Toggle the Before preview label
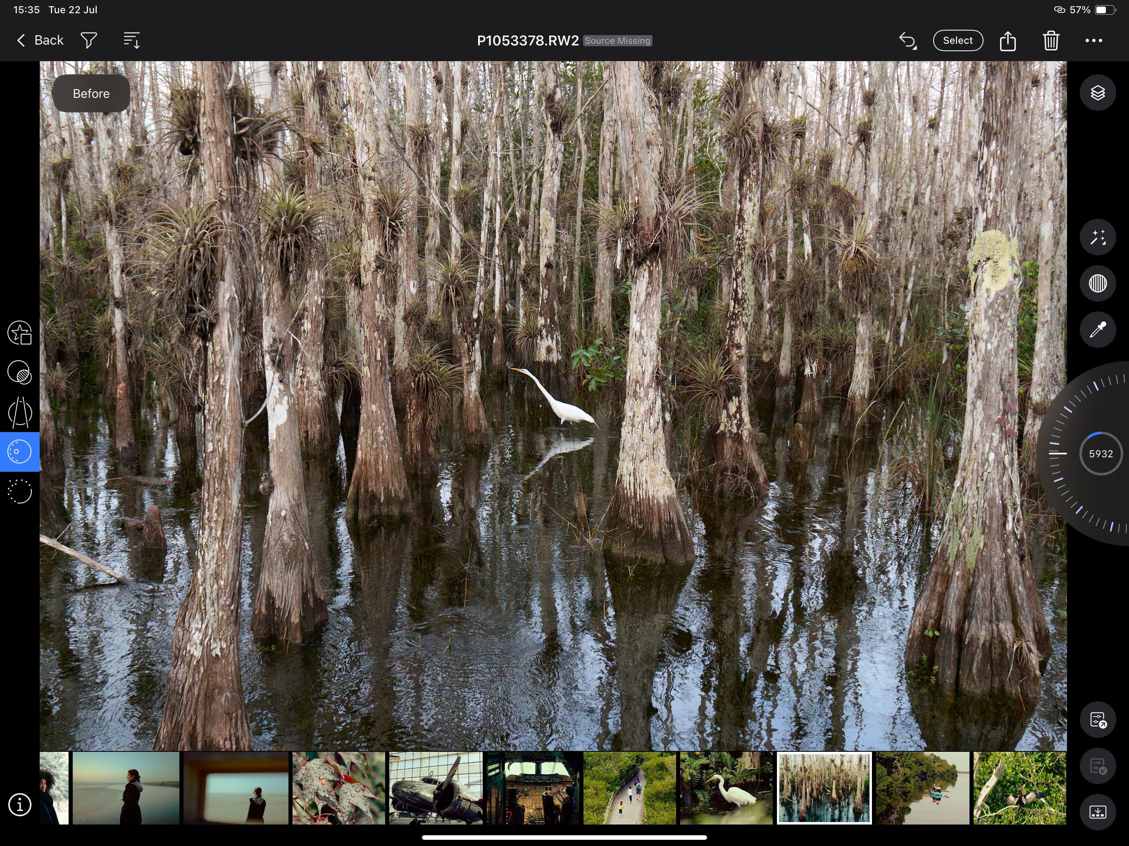 click(91, 93)
